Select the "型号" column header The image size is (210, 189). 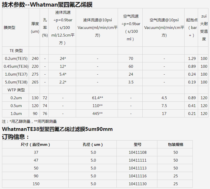[x=138, y=145]
